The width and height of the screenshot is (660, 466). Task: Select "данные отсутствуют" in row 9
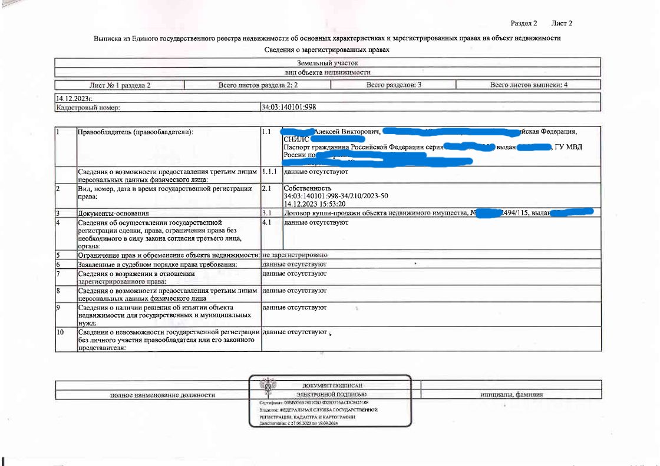pyautogui.click(x=294, y=308)
